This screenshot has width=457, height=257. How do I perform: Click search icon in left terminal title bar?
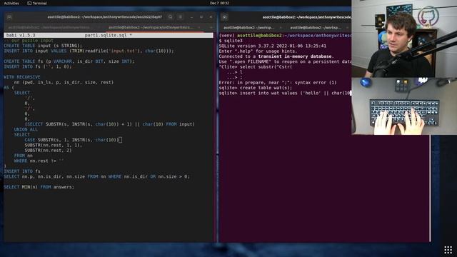point(170,17)
